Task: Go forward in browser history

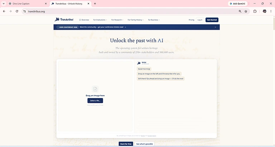Action: point(10,11)
